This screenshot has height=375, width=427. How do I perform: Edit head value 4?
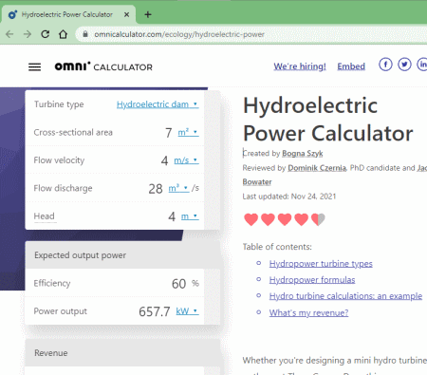172,216
